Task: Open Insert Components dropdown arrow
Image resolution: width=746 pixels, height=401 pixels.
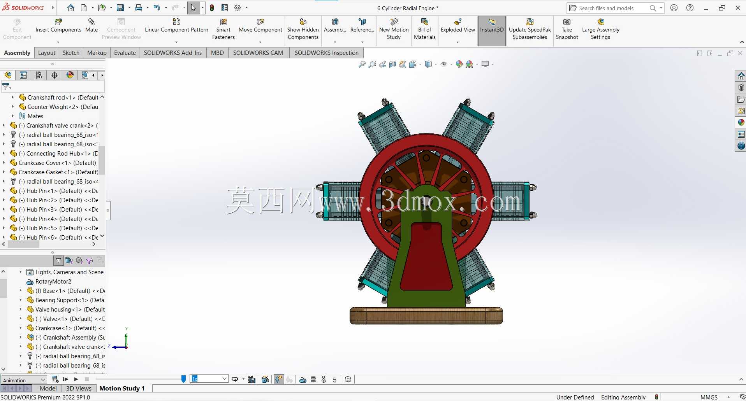Action: tap(58, 42)
